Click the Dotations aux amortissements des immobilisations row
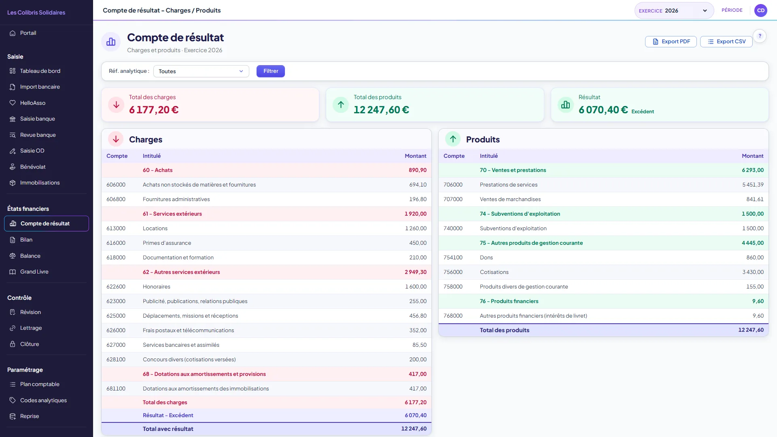The height and width of the screenshot is (437, 777). 266,389
